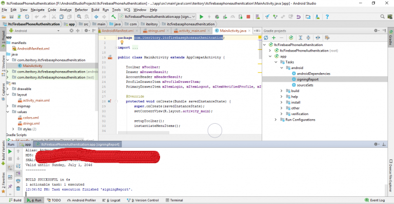The image size is (394, 204).
Task: Click the yellow lightbulb intention icon in editor
Action: coord(122,42)
